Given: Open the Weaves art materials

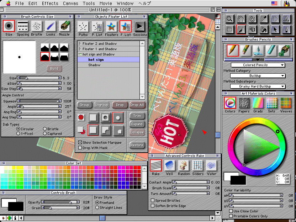Looking at the screenshot, I should [x=286, y=105].
